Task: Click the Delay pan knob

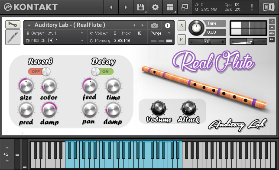Action: (x=90, y=110)
